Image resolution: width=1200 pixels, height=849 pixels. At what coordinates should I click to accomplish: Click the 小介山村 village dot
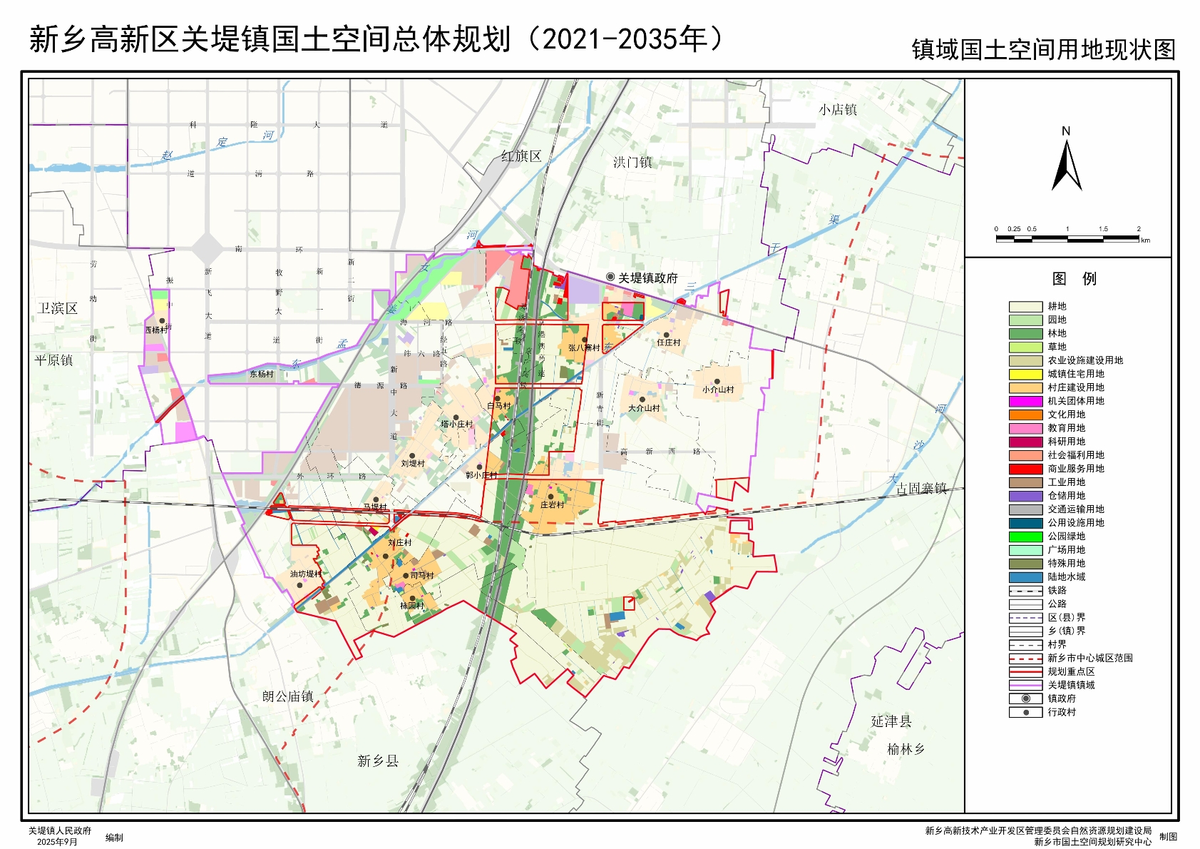tap(717, 382)
